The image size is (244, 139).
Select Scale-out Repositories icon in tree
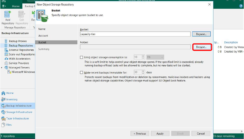(x=6, y=54)
